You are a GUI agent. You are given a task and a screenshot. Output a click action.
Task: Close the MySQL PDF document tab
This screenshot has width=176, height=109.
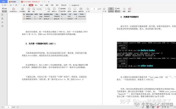point(45,2)
